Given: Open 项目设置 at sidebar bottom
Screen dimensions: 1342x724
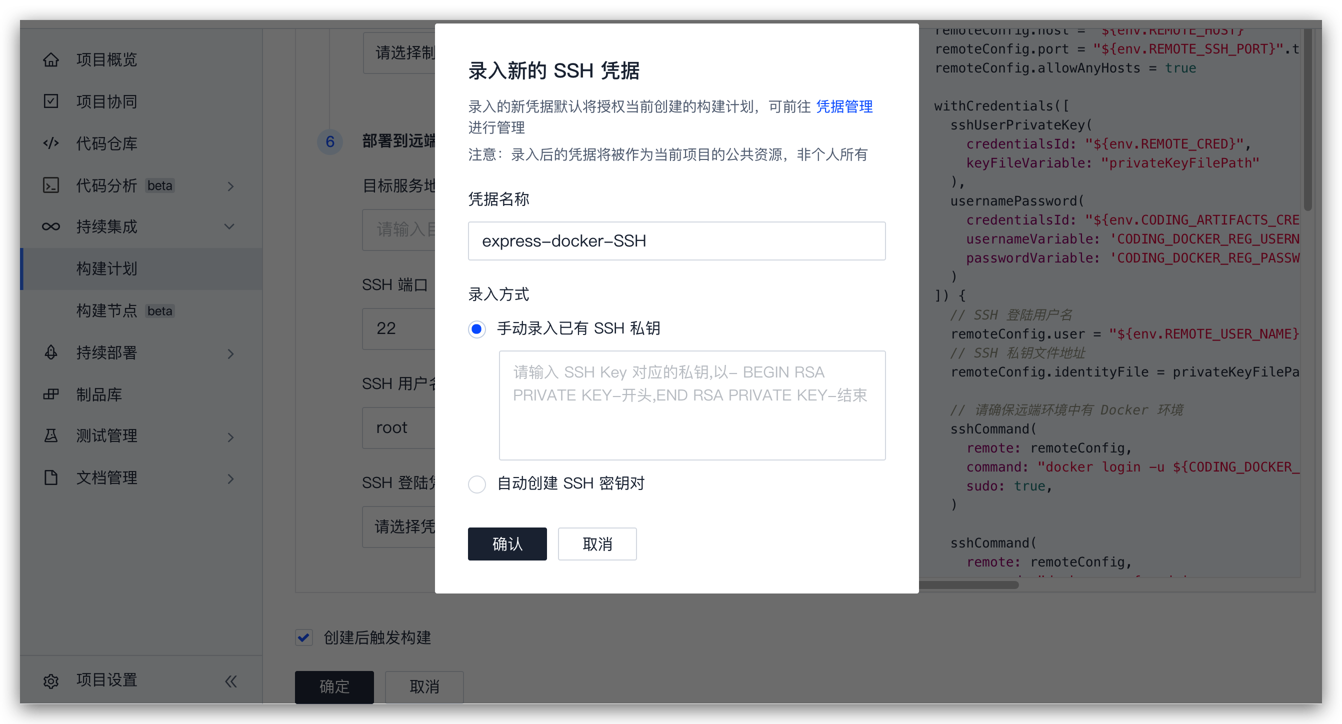Looking at the screenshot, I should click(107, 680).
